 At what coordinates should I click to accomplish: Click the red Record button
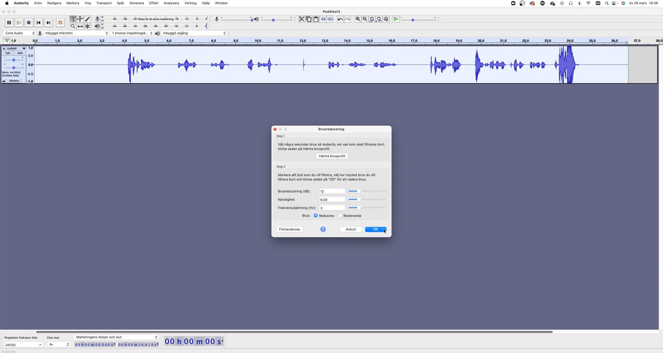tap(60, 23)
